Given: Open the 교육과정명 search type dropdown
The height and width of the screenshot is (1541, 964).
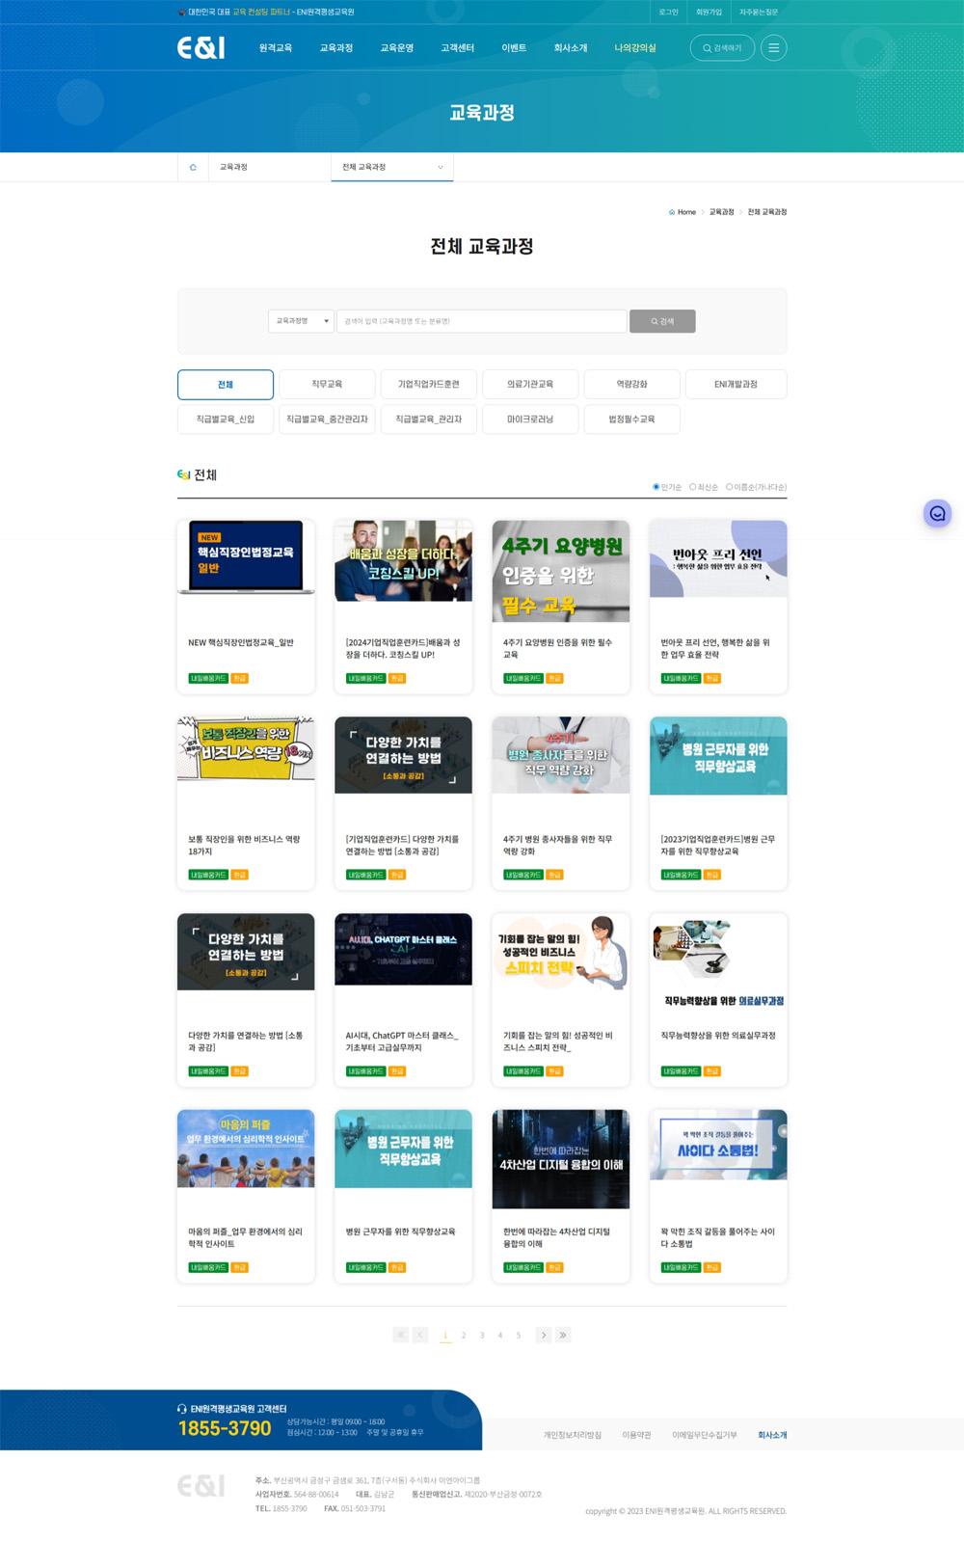Looking at the screenshot, I should click(301, 321).
